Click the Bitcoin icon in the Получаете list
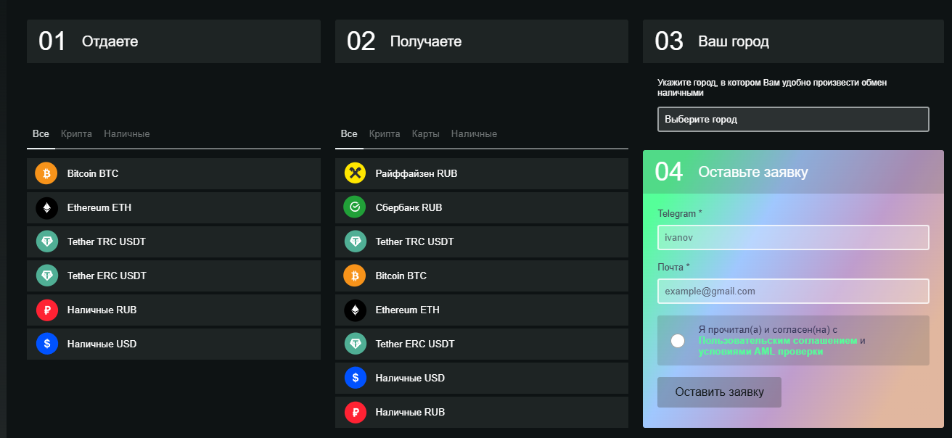The height and width of the screenshot is (438, 952). pyautogui.click(x=355, y=276)
